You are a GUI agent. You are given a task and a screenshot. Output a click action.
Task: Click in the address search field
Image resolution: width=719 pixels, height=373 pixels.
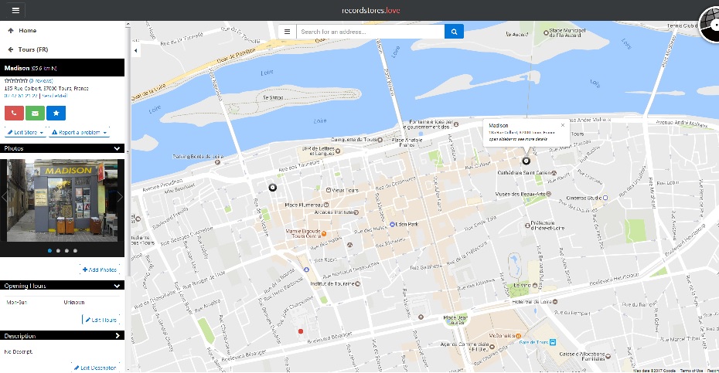(370, 32)
